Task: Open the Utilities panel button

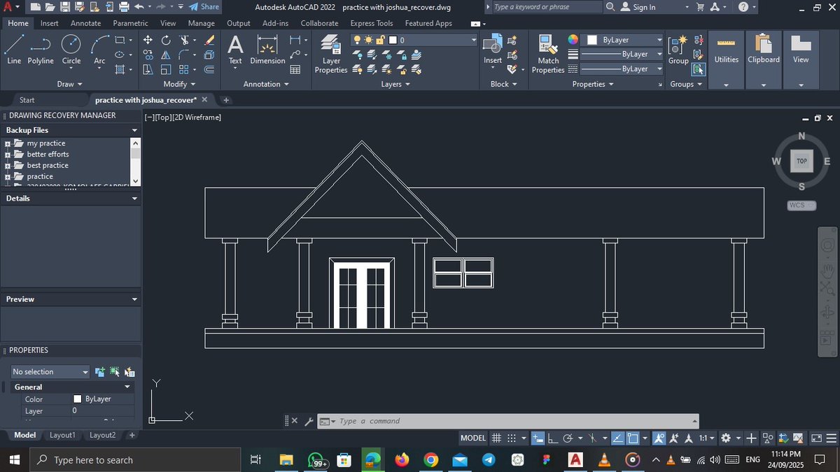Action: coord(727,59)
